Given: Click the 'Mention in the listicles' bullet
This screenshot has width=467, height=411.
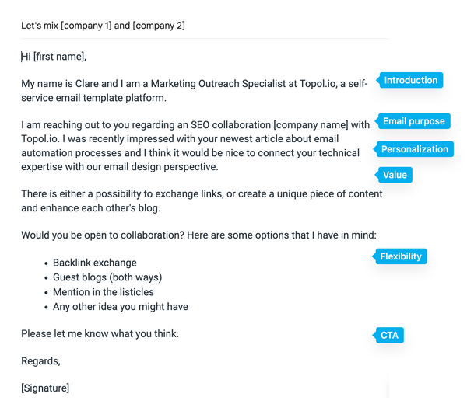Looking at the screenshot, I should pyautogui.click(x=104, y=292).
